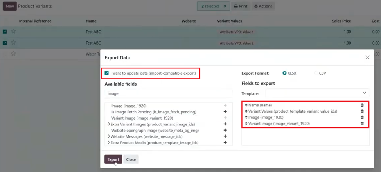Image resolution: width=381 pixels, height=172 pixels.
Task: Toggle import-compatible export checkbox
Action: pos(107,73)
